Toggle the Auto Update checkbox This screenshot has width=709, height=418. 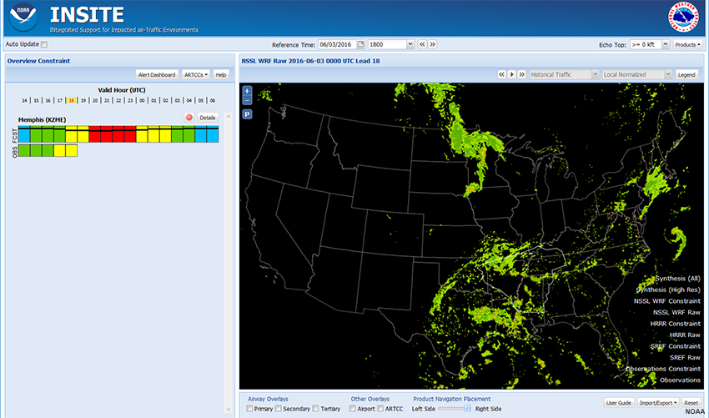[44, 44]
